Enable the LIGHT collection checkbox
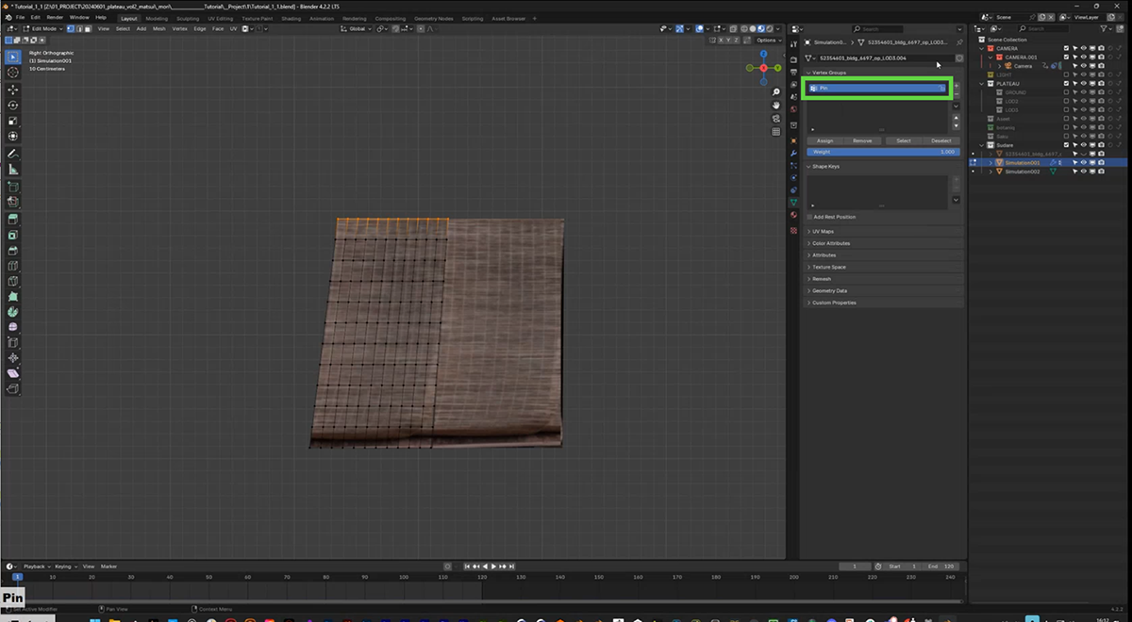1132x622 pixels. click(1067, 74)
